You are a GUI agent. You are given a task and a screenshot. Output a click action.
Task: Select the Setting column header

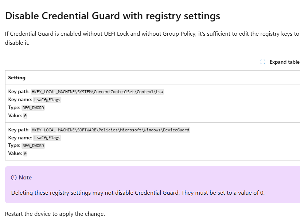point(17,78)
